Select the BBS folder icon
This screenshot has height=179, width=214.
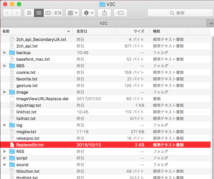click(12, 66)
